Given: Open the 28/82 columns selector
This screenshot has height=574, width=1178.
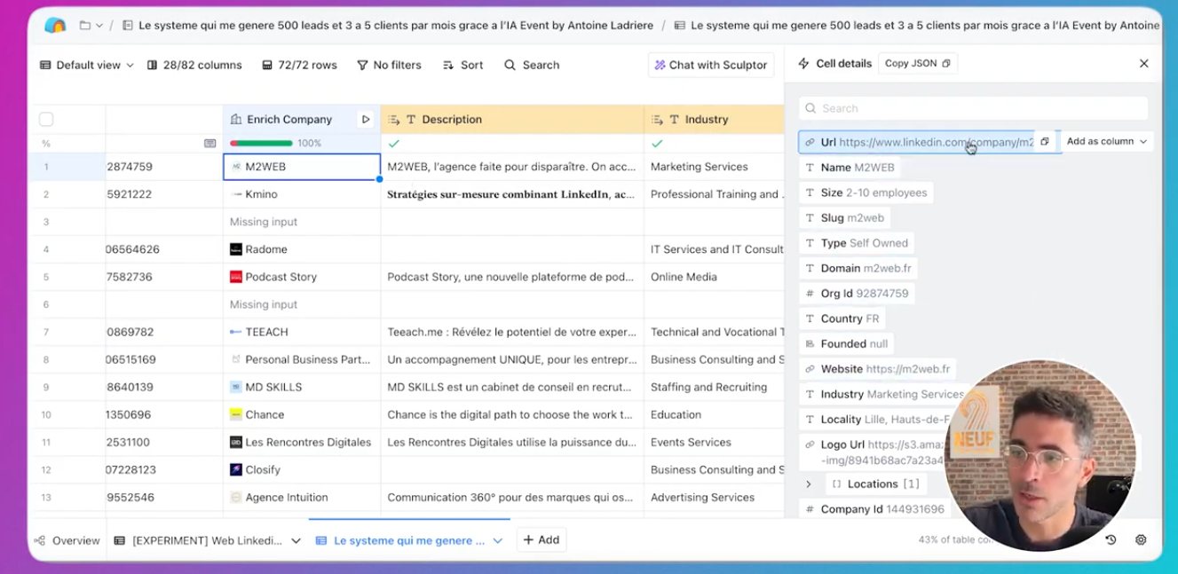Looking at the screenshot, I should click(x=194, y=65).
